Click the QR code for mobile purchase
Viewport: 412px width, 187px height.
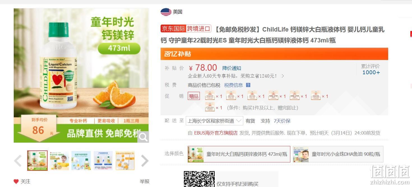click(x=199, y=179)
